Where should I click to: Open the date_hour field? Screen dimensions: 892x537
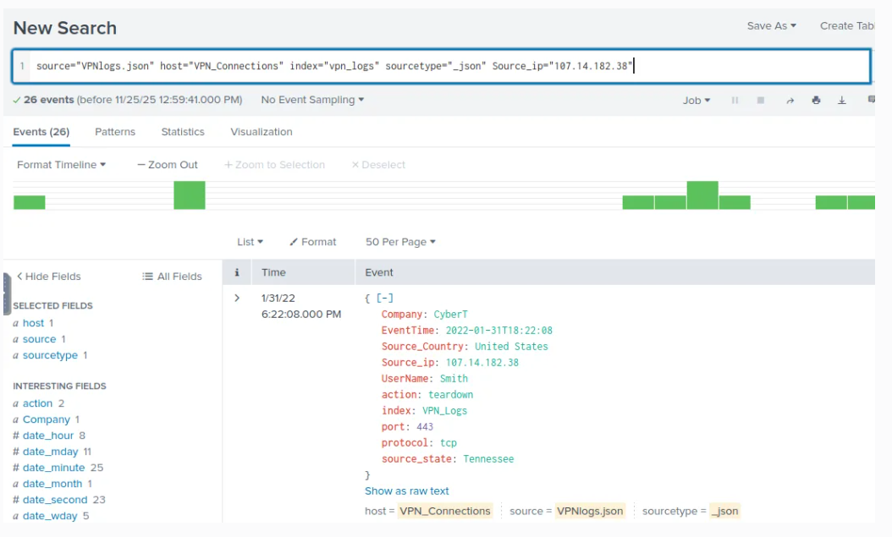point(48,436)
